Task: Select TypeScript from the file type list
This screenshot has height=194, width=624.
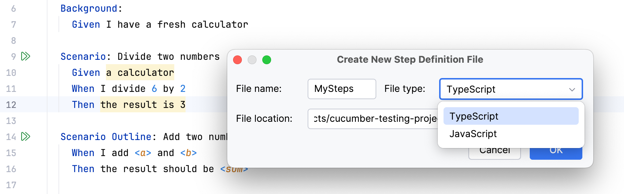Action: click(x=510, y=116)
